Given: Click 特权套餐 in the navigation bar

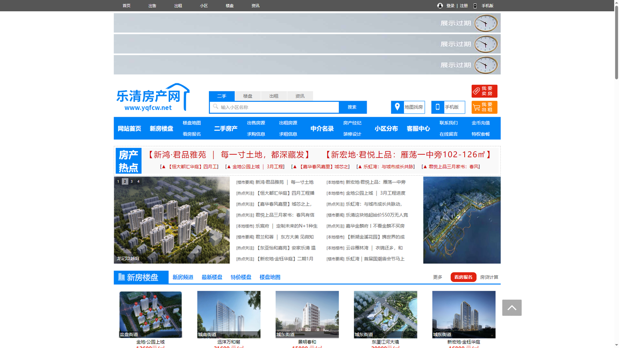Looking at the screenshot, I should pyautogui.click(x=481, y=134).
